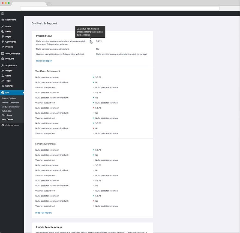This screenshot has width=240, height=233.
Task: Click the tooltip text 'Curabitur non nulla sit'
Action: point(88,29)
